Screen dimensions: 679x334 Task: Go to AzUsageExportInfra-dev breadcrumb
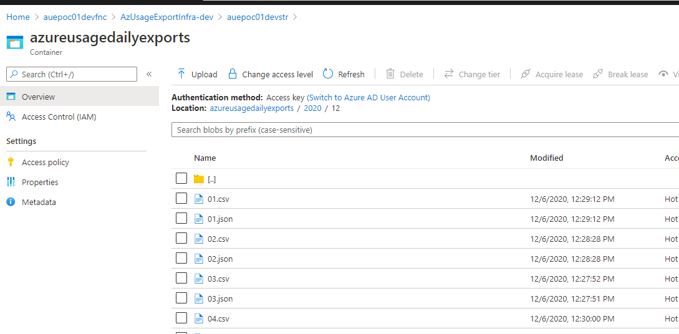tap(166, 17)
